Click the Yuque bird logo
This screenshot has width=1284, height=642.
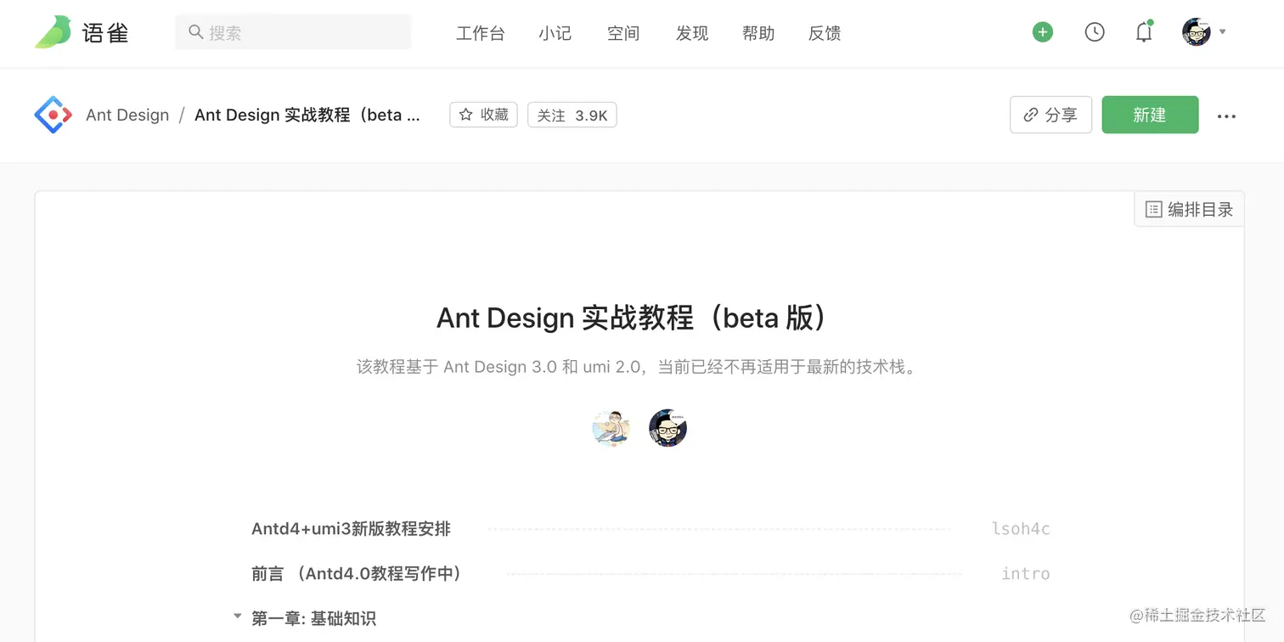click(x=53, y=32)
